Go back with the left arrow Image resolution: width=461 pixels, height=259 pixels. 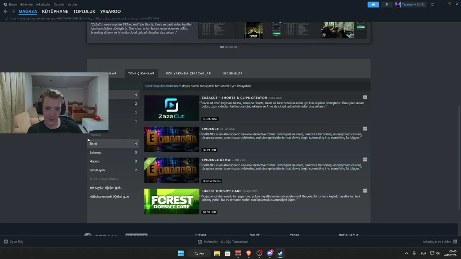click(x=5, y=12)
